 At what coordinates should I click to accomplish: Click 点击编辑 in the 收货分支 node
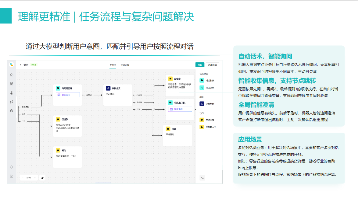click(x=110, y=94)
